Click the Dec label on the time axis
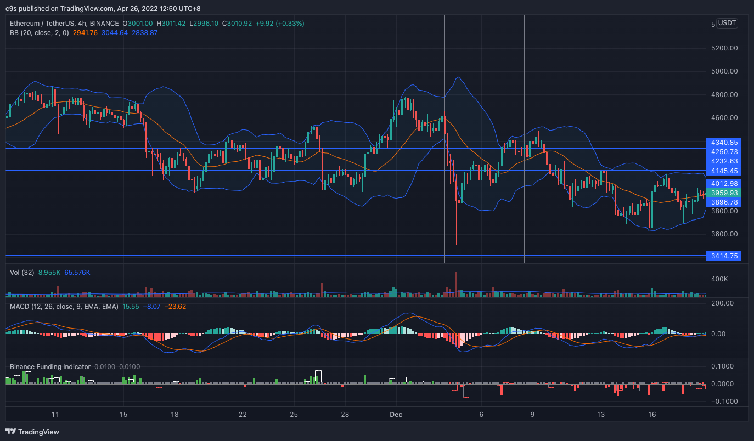The image size is (754, 441). tap(396, 415)
